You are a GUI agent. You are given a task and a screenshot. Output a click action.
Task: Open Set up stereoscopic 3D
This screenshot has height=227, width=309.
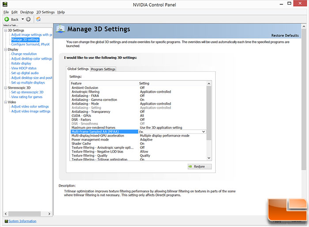click(x=27, y=92)
